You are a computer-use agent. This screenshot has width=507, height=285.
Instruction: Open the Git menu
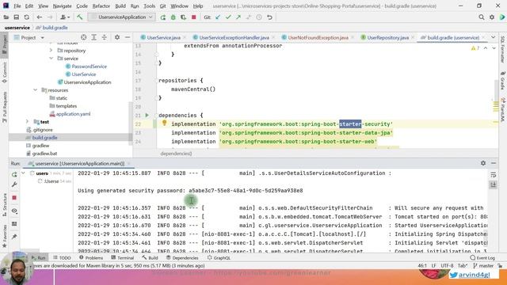coord(163,6)
